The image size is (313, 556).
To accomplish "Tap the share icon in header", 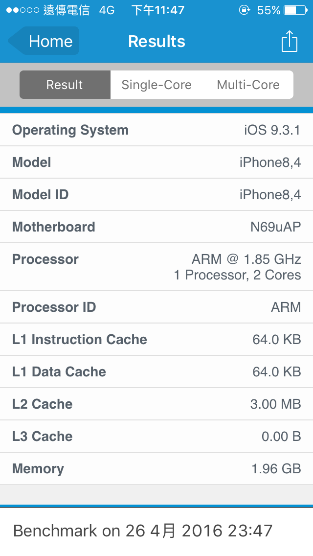I will point(289,41).
